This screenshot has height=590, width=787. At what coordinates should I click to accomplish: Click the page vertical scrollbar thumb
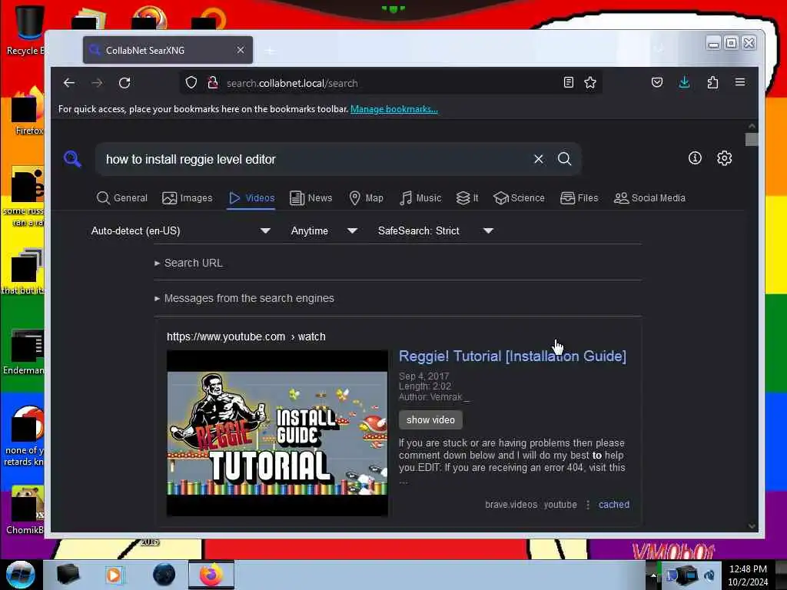752,140
